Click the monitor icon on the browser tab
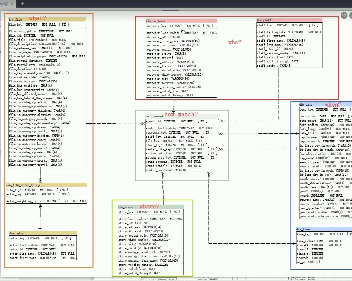This screenshot has width=352, height=281. tap(6, 4)
